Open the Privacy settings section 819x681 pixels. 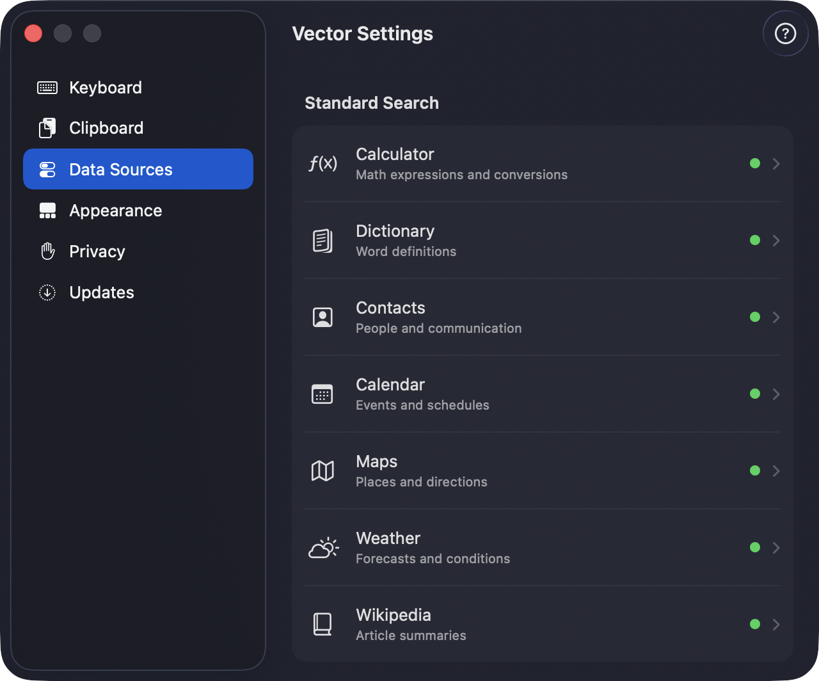coord(97,252)
